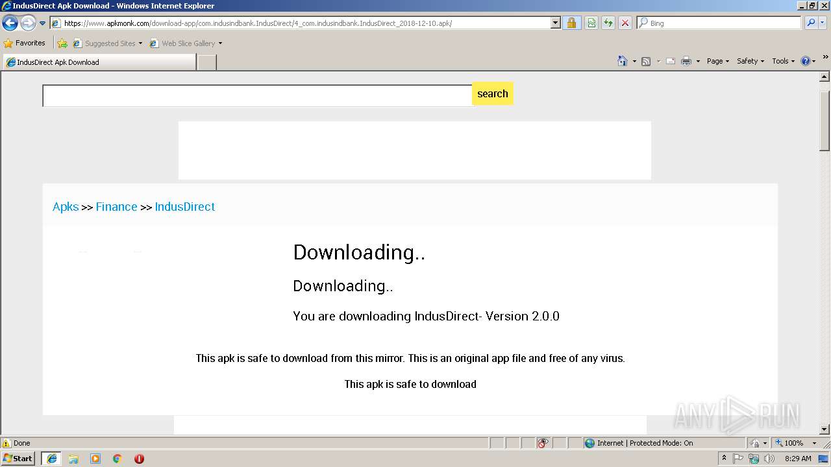This screenshot has width=831, height=467.
Task: Open the status bar security lock dropdown
Action: (758, 443)
